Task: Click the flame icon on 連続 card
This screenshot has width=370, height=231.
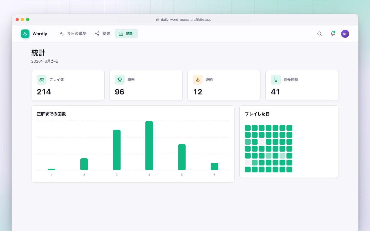Action: [x=198, y=80]
